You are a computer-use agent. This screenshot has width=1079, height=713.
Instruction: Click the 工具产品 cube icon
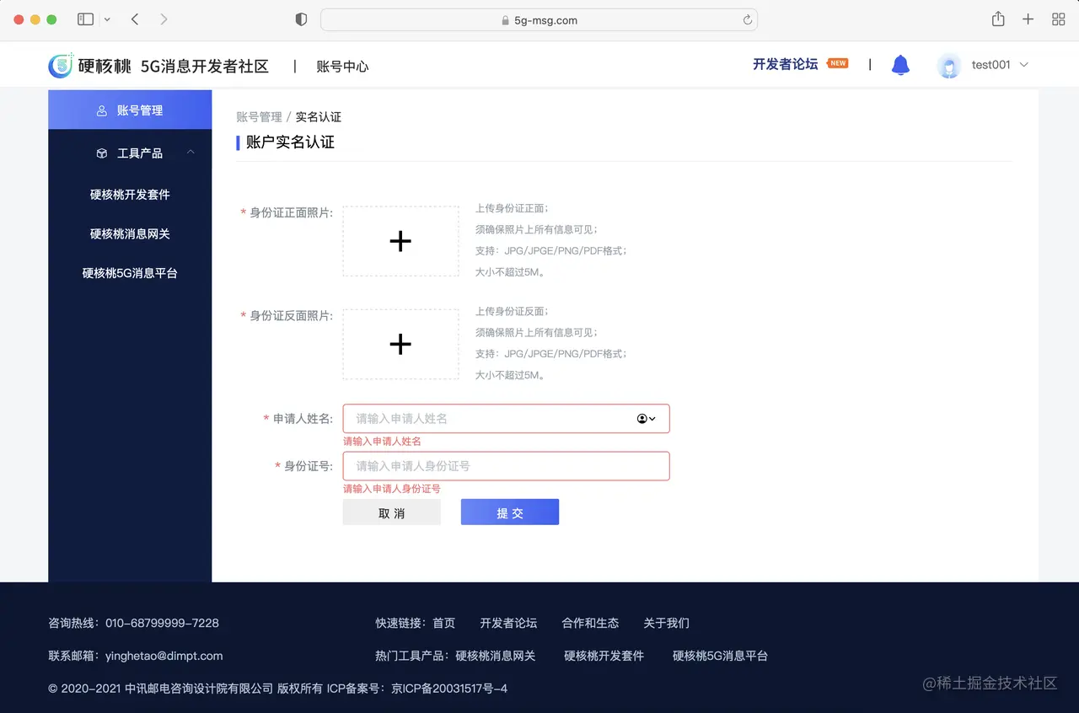coord(102,153)
